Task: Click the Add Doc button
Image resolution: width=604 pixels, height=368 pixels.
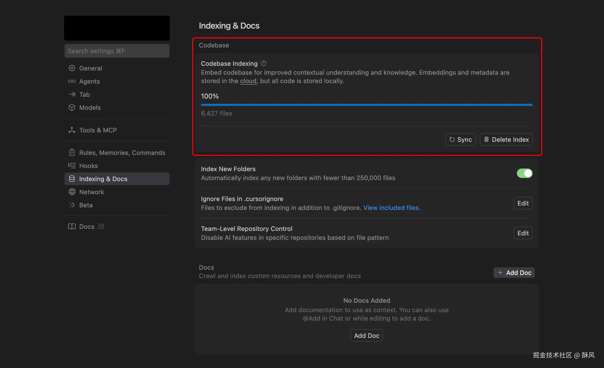Action: tap(514, 273)
